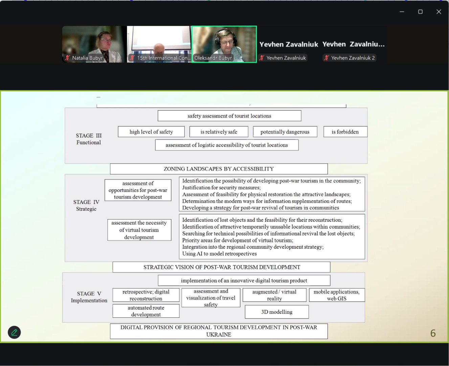449x366 pixels.
Task: Click muted mic icon beside Yevhen Zavalniuk 2
Action: (x=327, y=58)
